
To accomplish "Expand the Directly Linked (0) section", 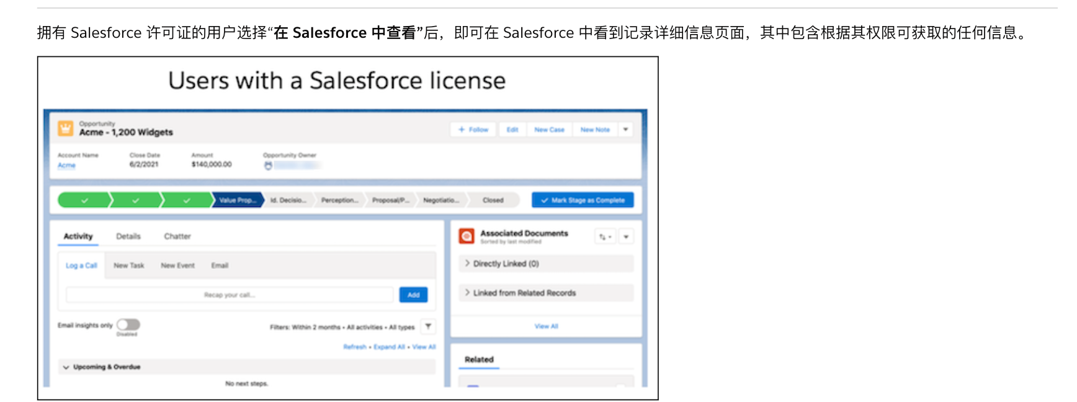I will (546, 263).
